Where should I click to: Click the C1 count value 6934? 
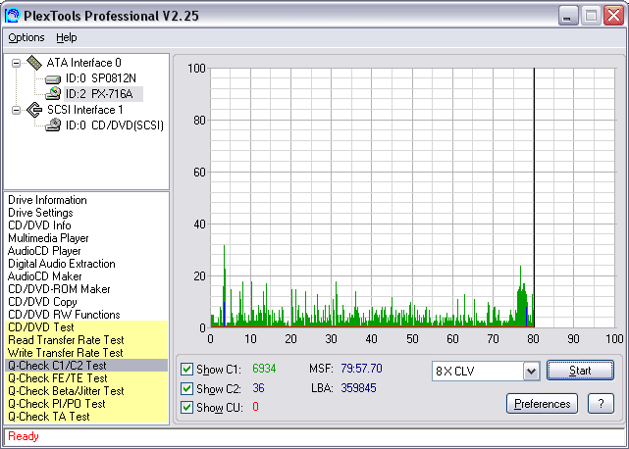click(264, 369)
